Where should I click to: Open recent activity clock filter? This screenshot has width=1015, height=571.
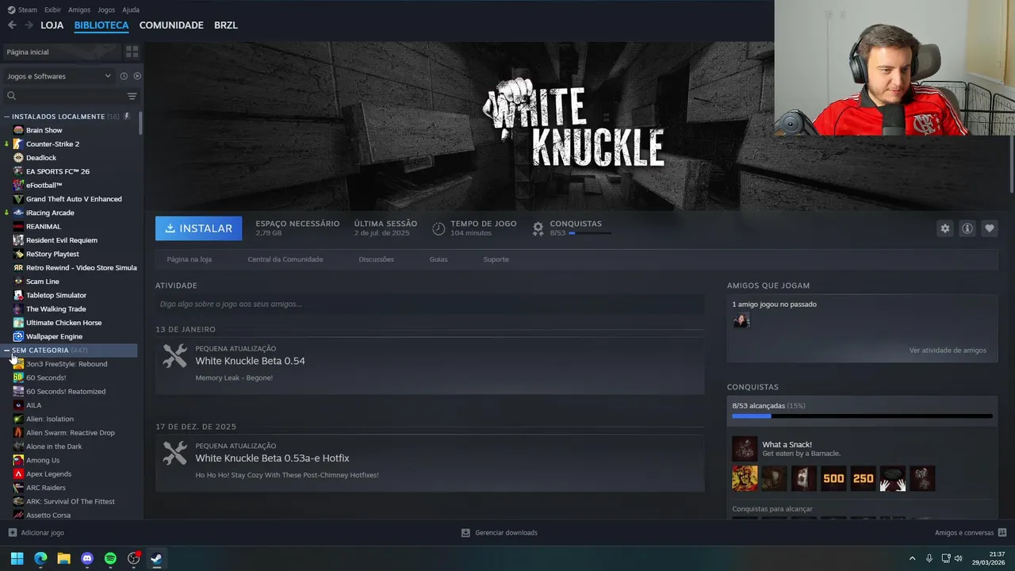click(124, 76)
